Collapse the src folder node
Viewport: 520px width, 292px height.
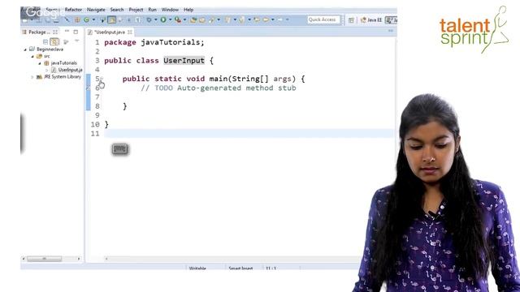(x=32, y=56)
